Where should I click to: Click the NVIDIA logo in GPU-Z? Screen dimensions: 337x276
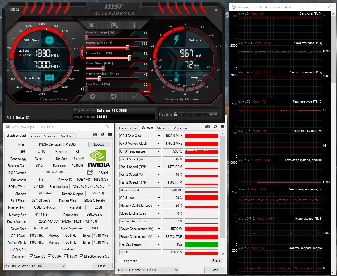click(99, 159)
